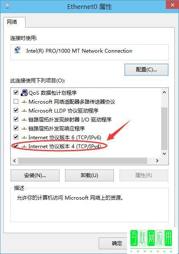Confirm with the 确定 button
Viewport: 179px width, 254px height.
pyautogui.click(x=117, y=243)
